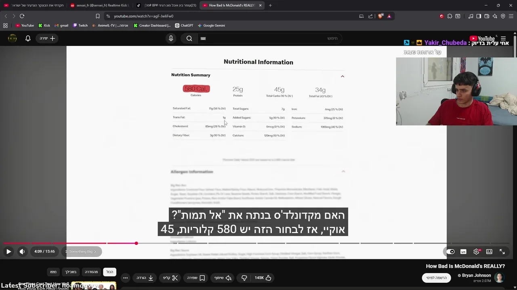Click the address bar URL
Image resolution: width=517 pixels, height=290 pixels.
click(x=144, y=16)
